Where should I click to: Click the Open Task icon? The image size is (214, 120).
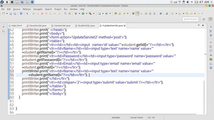click(x=120, y=13)
